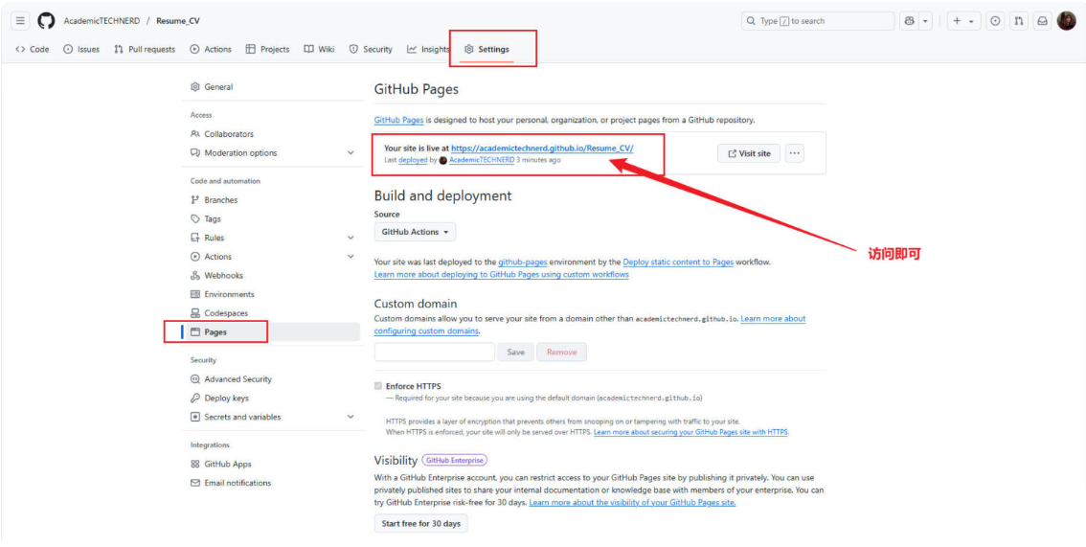Viewport: 1086px width, 547px height.
Task: Select Pages in the sidebar
Action: (271, 331)
